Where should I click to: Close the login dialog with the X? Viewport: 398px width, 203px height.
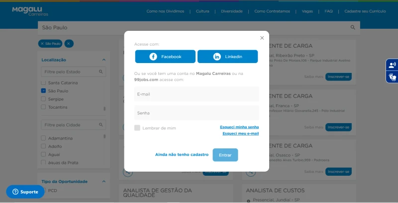coord(262,38)
